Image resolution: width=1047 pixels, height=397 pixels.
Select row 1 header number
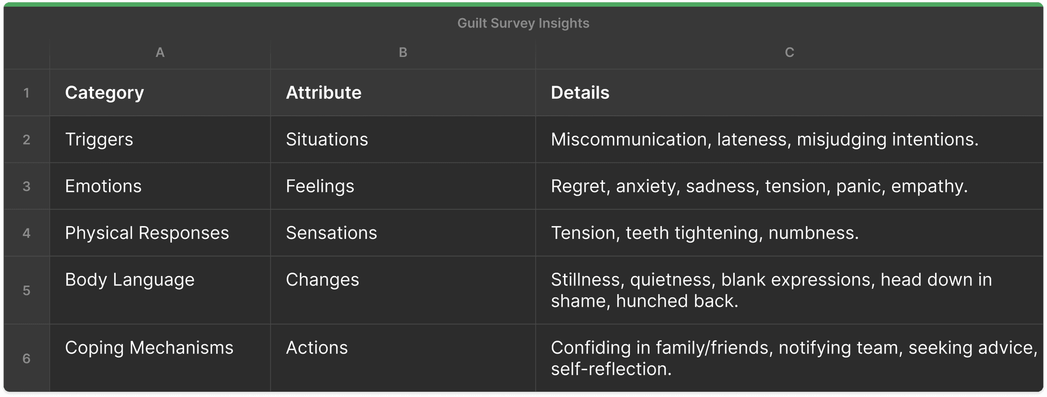tap(27, 93)
